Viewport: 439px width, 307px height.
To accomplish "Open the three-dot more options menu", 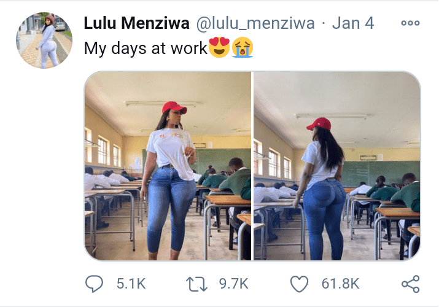I will click(410, 23).
